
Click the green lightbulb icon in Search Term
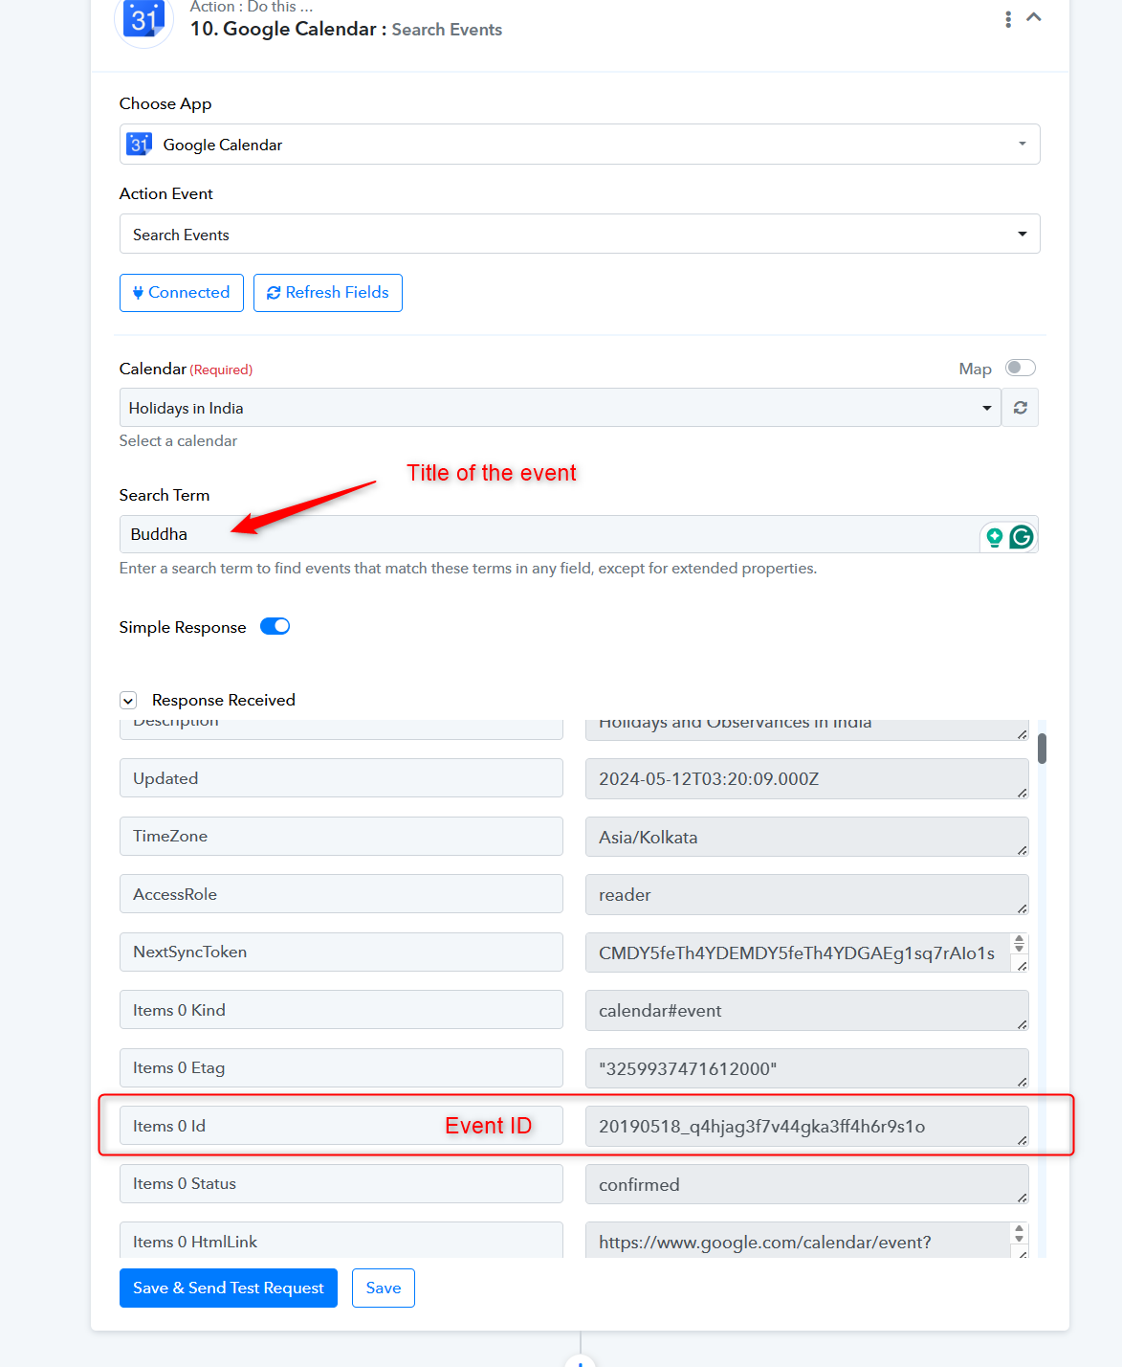995,537
